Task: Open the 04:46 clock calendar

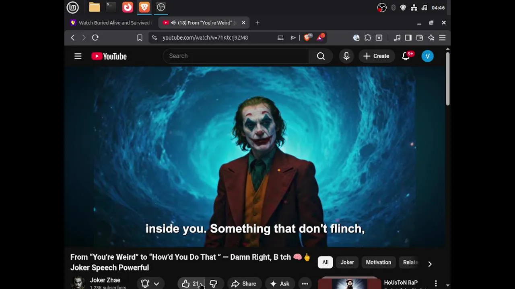Action: (x=438, y=8)
